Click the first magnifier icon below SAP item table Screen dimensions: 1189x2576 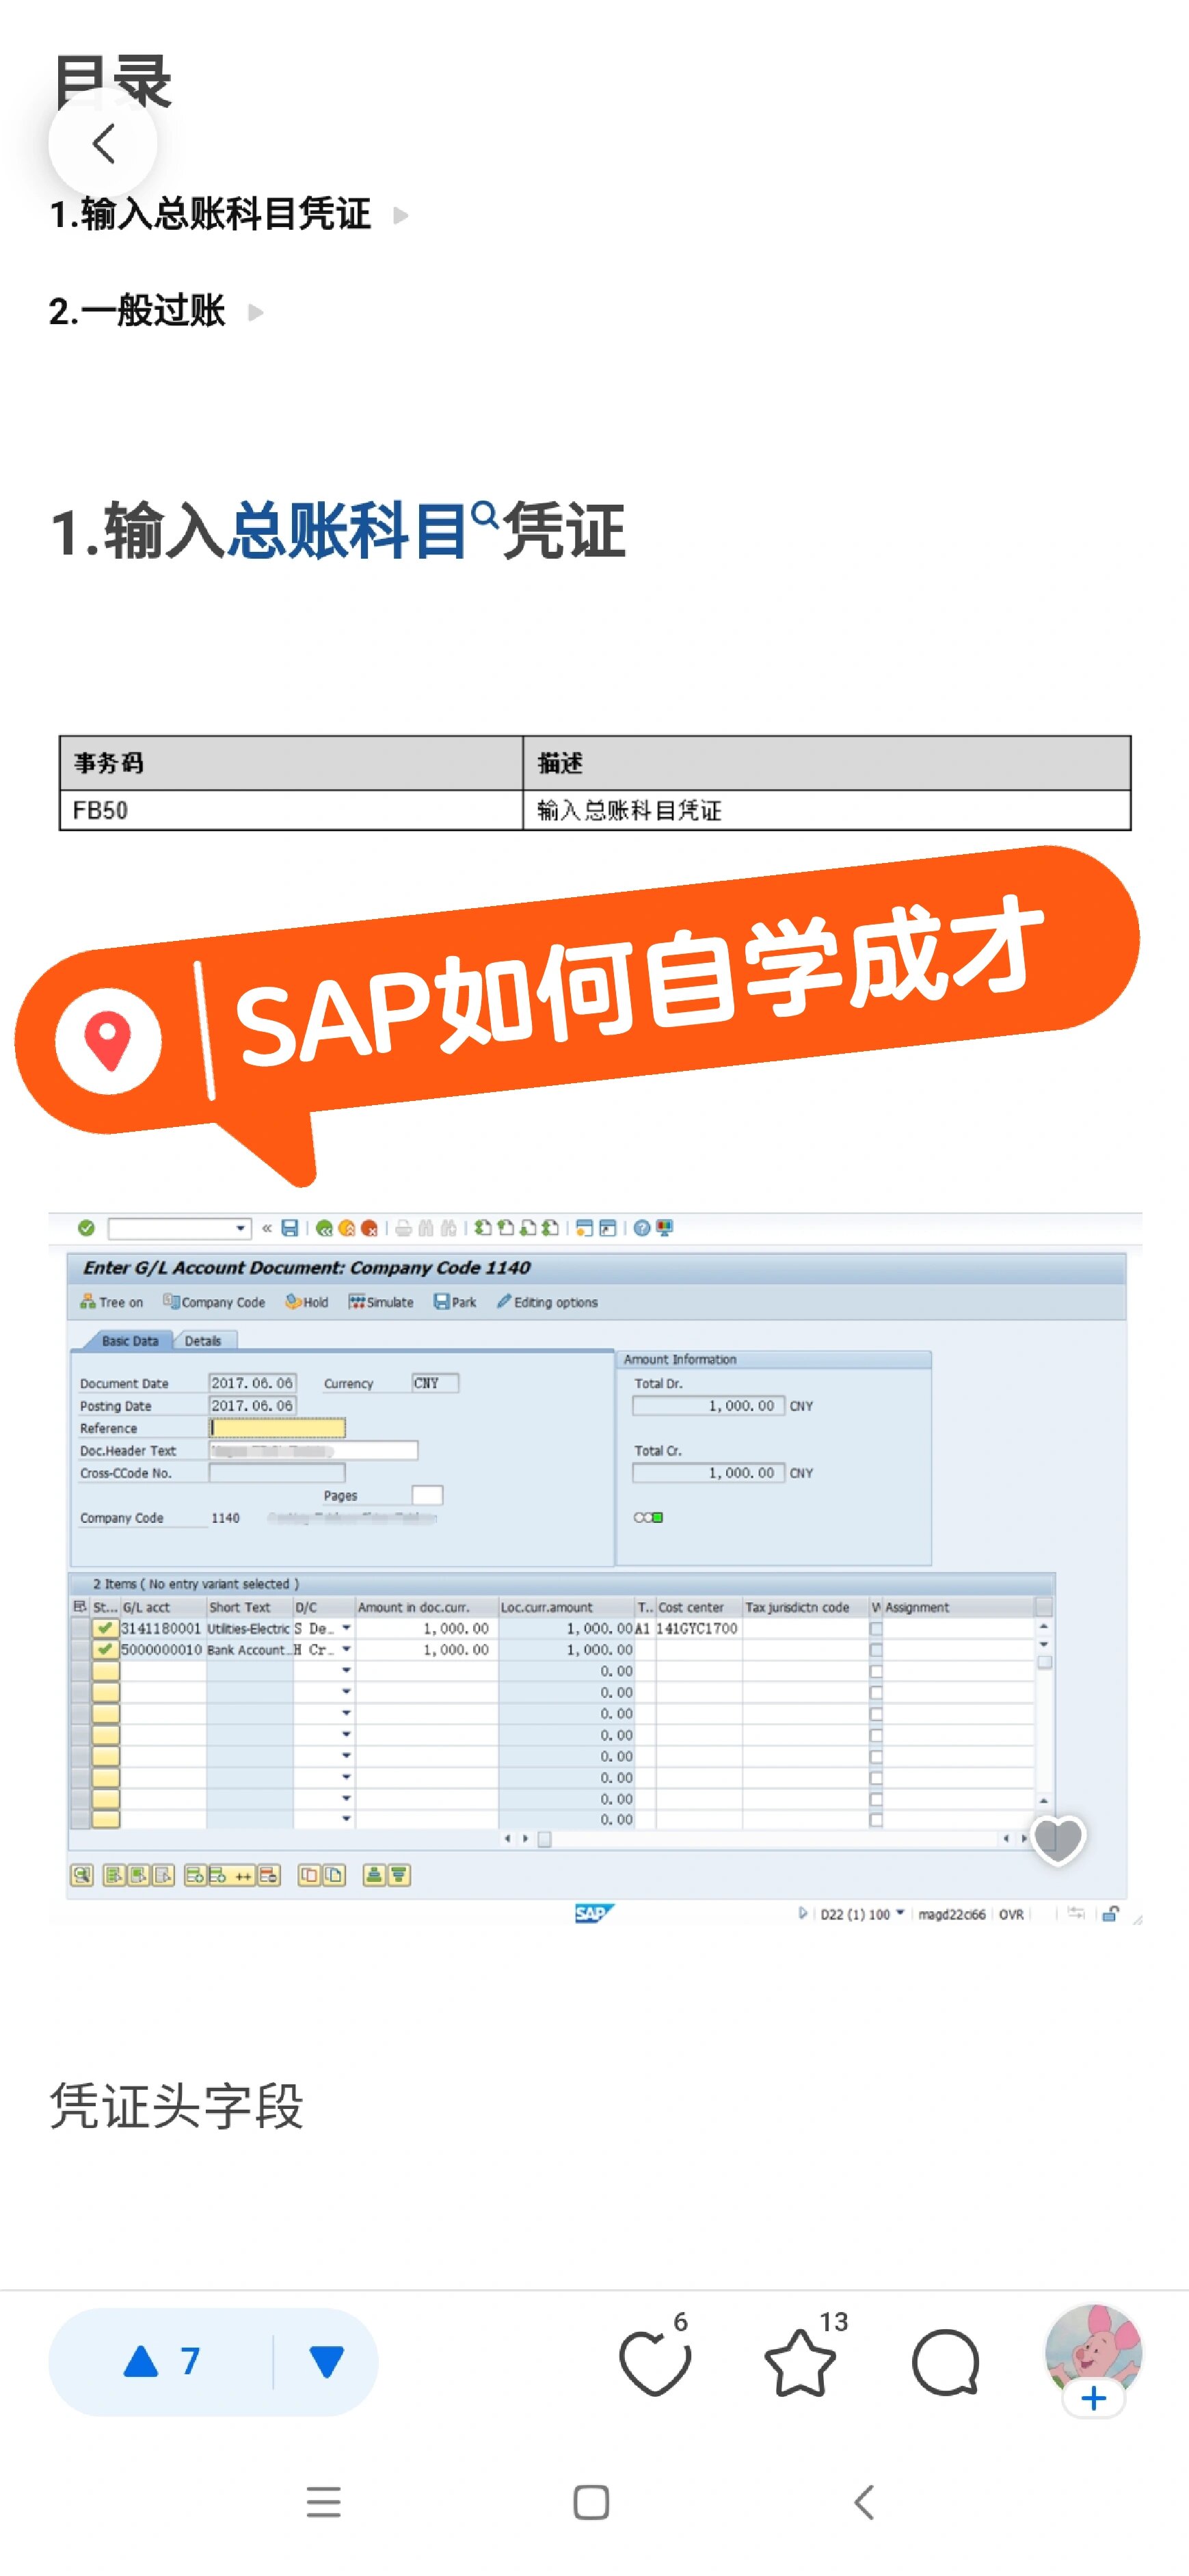coord(81,1875)
